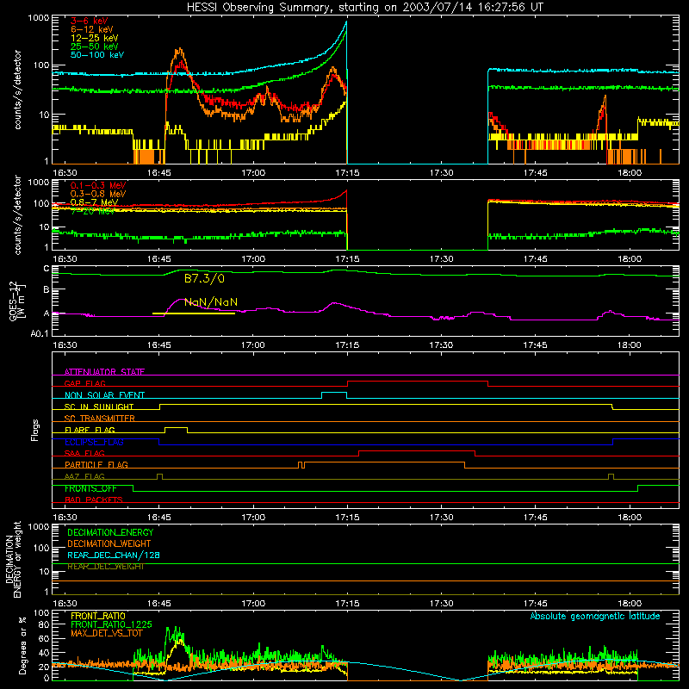This screenshot has width=689, height=689.
Task: Click the B7.3/0 flare class annotation
Action: (x=204, y=278)
